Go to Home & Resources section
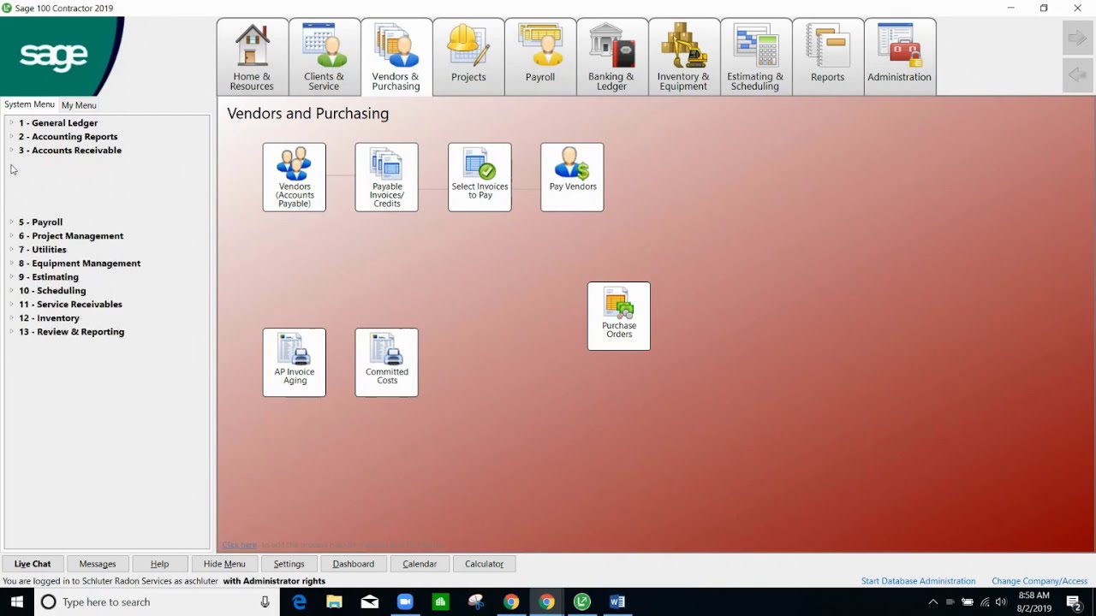This screenshot has height=616, width=1096. [252, 57]
